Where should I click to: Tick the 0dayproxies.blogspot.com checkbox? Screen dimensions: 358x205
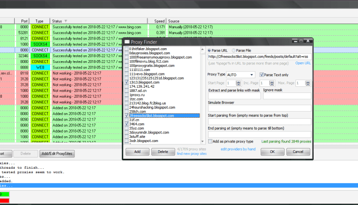click(x=127, y=53)
